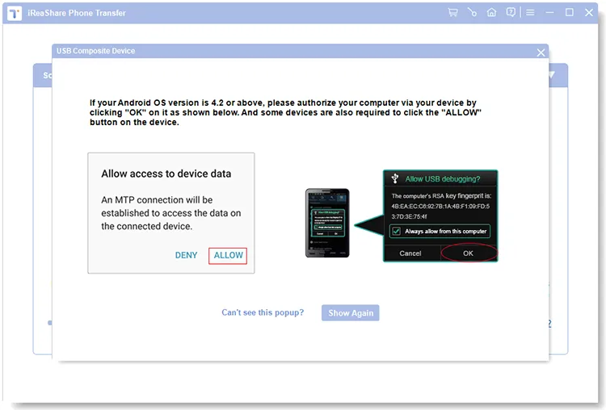Click the iReaShare app logo

coord(15,14)
